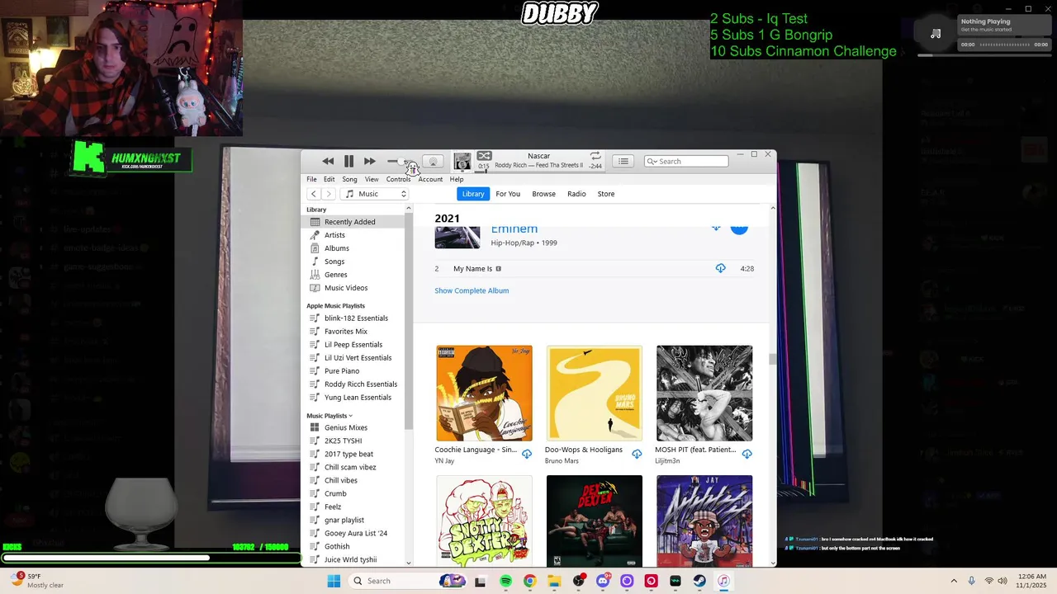Open the Doo-Wops & Hooligans album cover
The height and width of the screenshot is (594, 1057).
(x=594, y=394)
